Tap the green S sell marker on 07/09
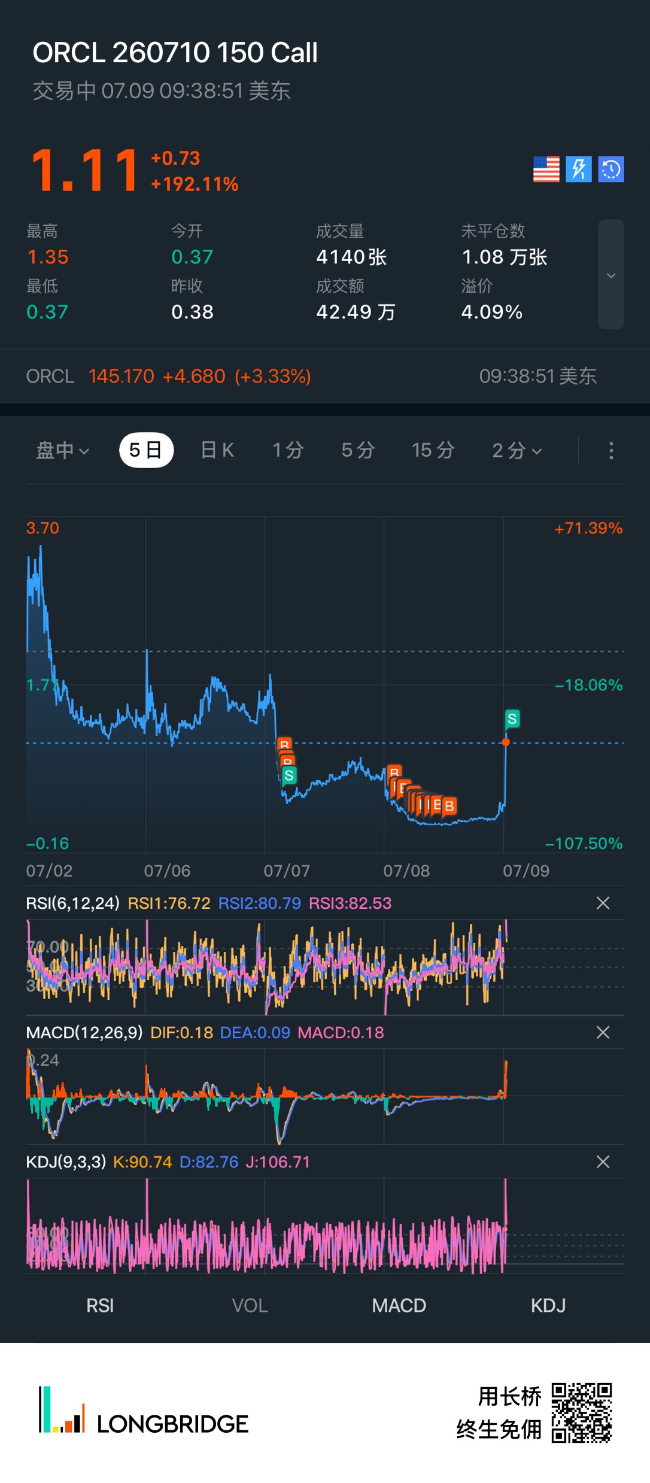The height and width of the screenshot is (1483, 650). click(512, 718)
